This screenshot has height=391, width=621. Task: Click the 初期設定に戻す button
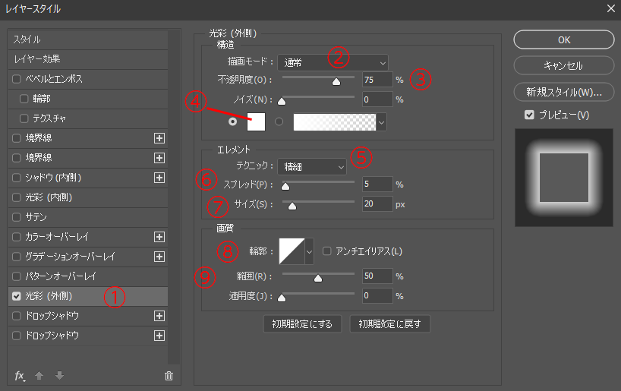click(389, 324)
